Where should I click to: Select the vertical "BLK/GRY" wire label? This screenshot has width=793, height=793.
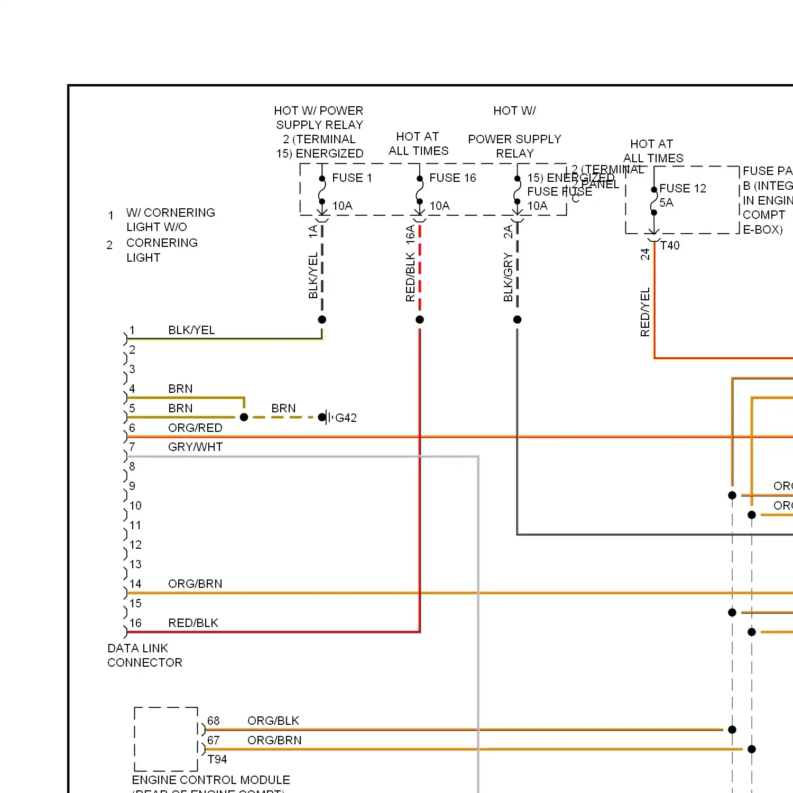click(509, 278)
